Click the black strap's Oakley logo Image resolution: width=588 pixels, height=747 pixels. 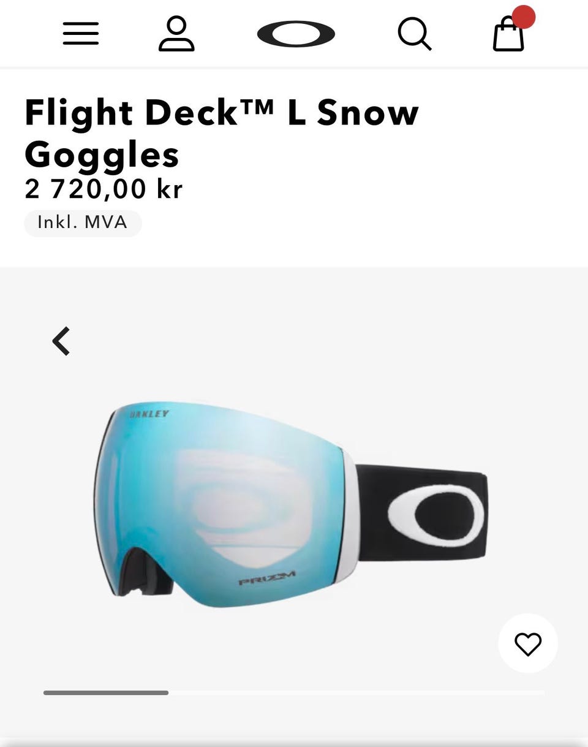(436, 516)
